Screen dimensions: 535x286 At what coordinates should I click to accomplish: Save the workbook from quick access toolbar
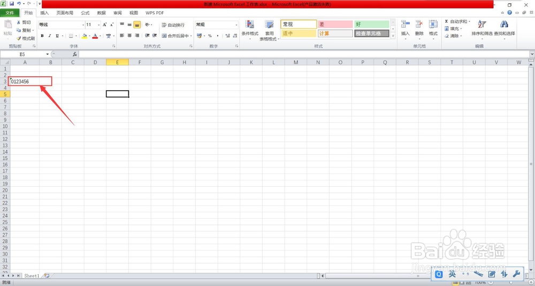[x=12, y=4]
